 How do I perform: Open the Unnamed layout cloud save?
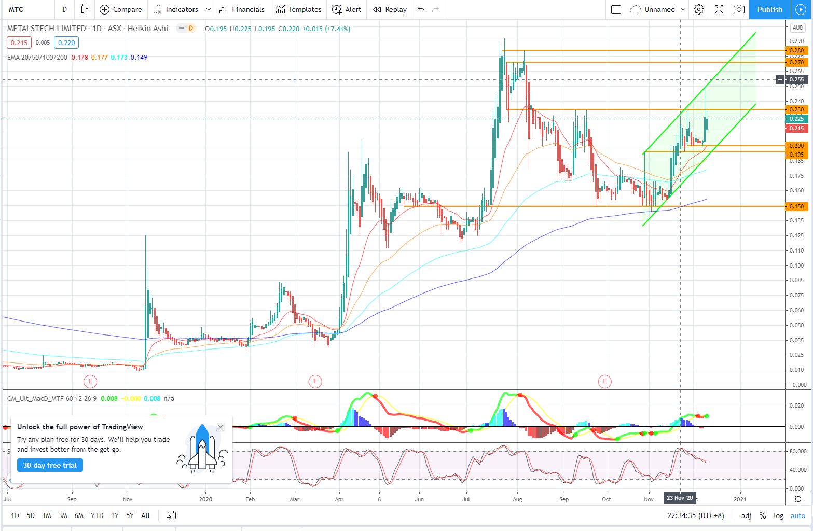pos(652,9)
